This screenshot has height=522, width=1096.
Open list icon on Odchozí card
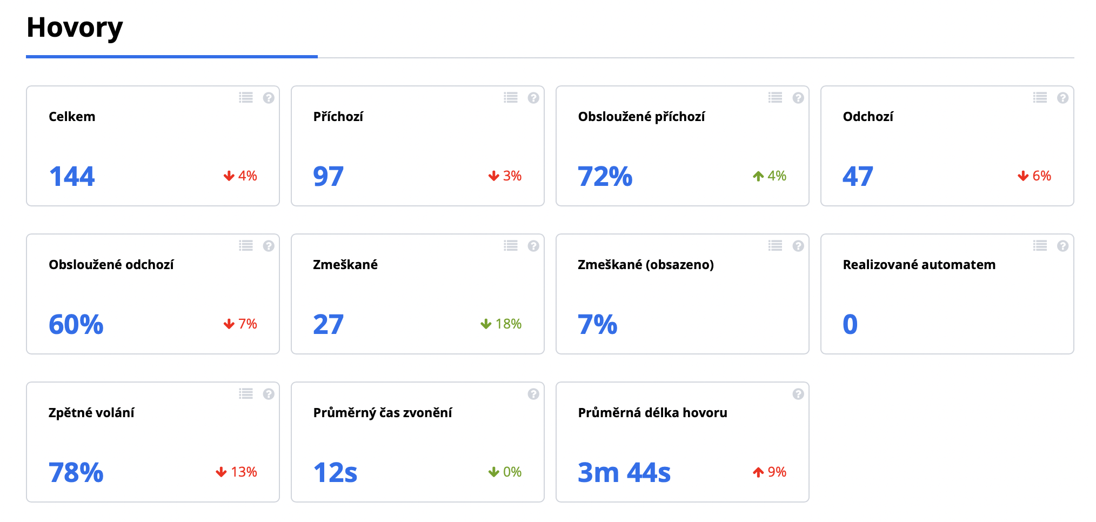coord(1040,98)
